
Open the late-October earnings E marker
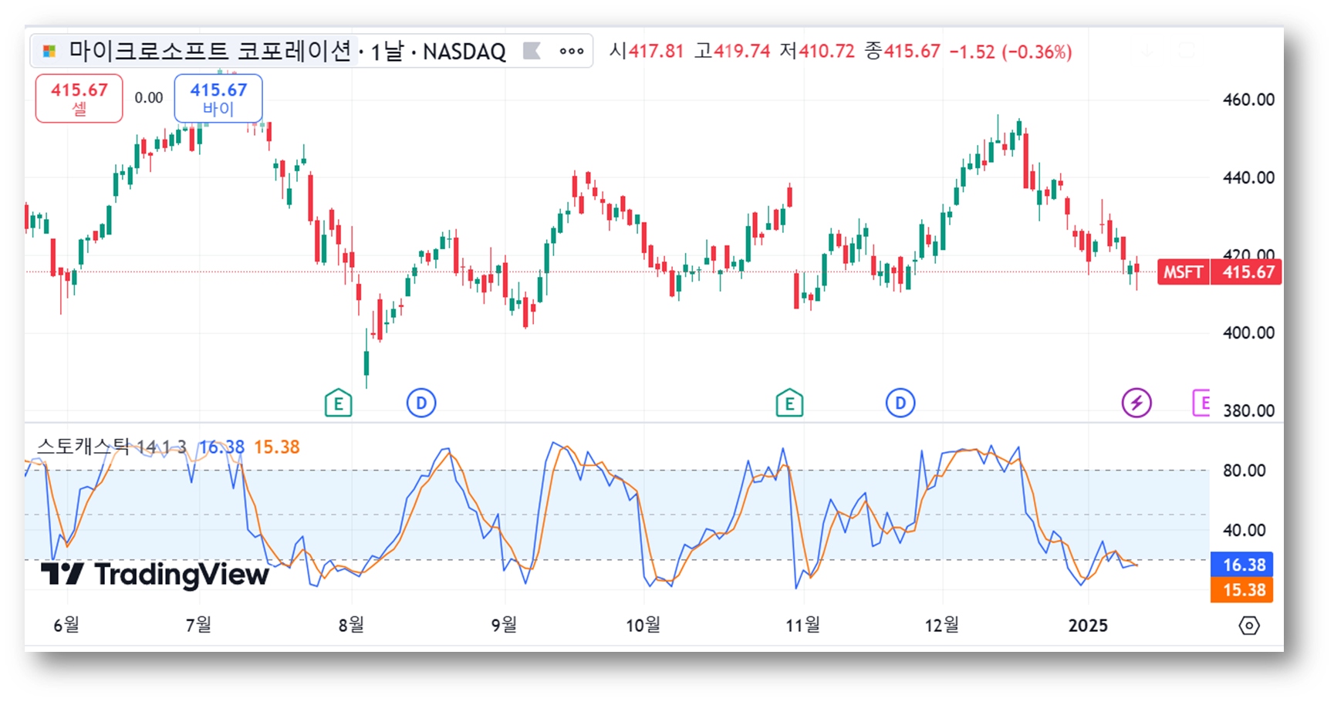[x=789, y=403]
